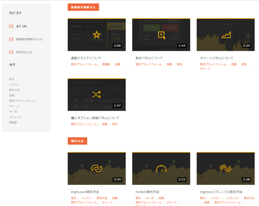The image size is (259, 206).
Task: Click the orange 取引方法 section button
Action: (77, 141)
